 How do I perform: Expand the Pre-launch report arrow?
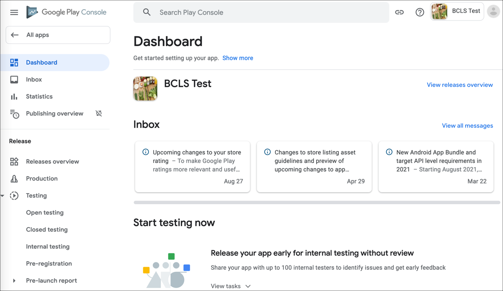pos(14,281)
